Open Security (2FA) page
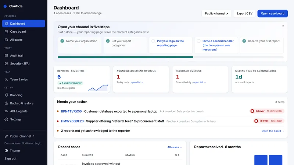 click(x=24, y=63)
